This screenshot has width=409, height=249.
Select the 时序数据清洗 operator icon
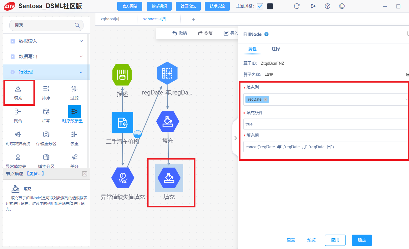[18, 135]
